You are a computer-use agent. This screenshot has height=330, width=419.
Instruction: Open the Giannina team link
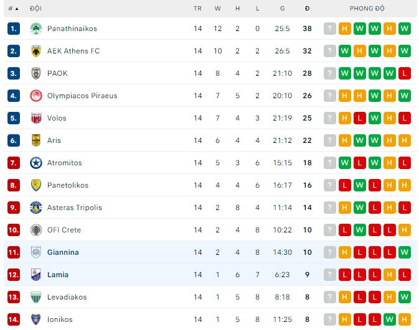pos(63,252)
